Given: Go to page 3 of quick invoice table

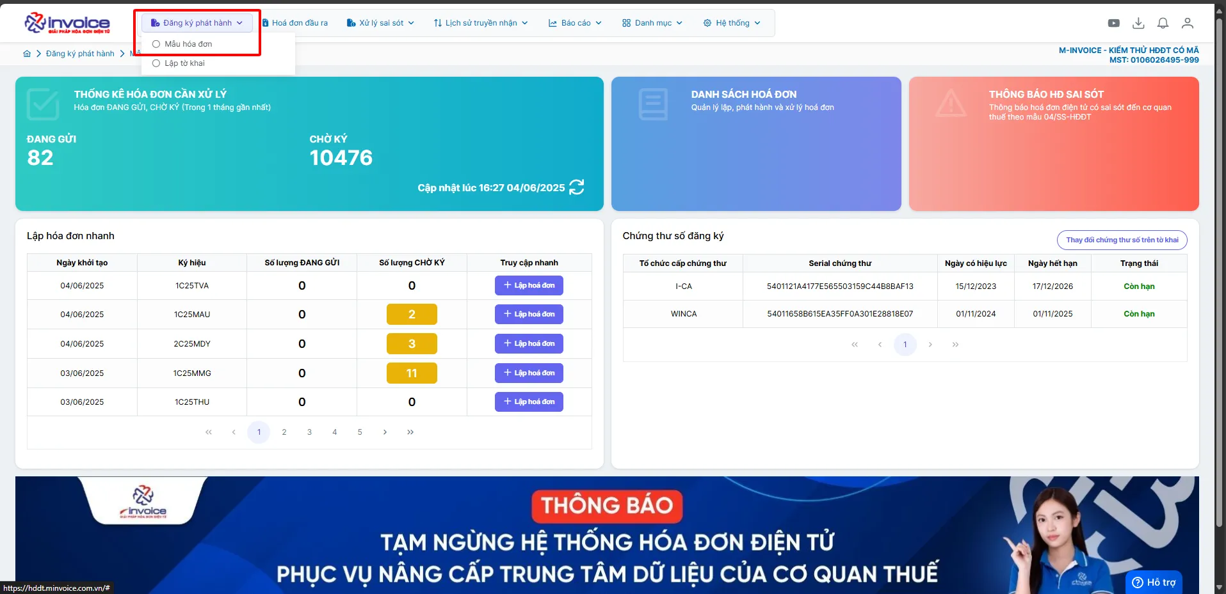Looking at the screenshot, I should 309,432.
